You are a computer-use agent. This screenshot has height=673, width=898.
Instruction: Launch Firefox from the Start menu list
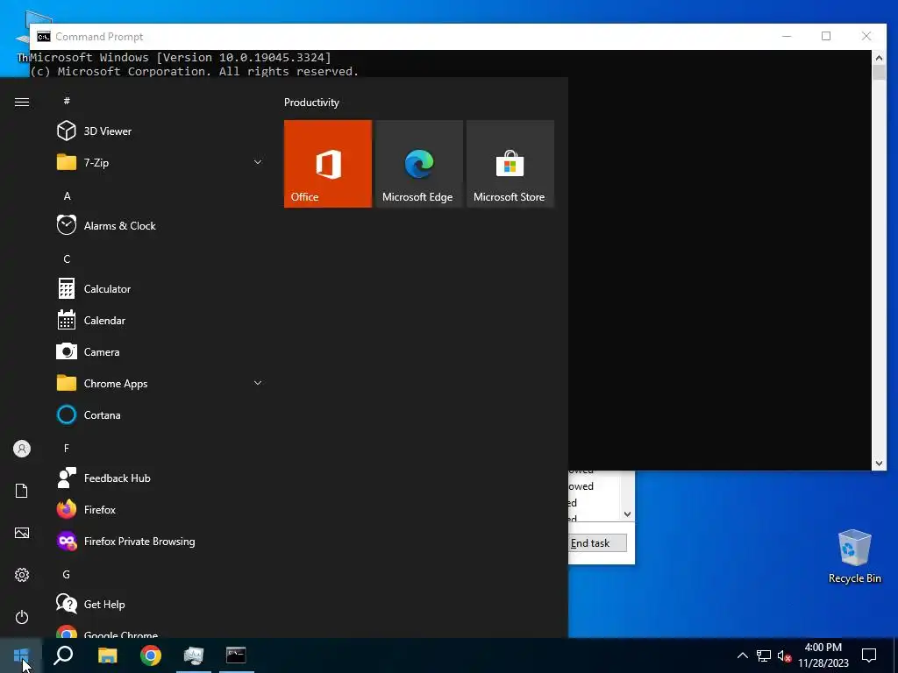pos(159,509)
